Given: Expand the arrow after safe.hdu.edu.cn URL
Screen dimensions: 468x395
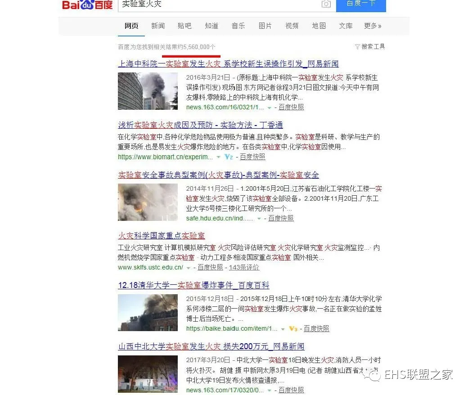Looking at the screenshot, I should point(259,219).
